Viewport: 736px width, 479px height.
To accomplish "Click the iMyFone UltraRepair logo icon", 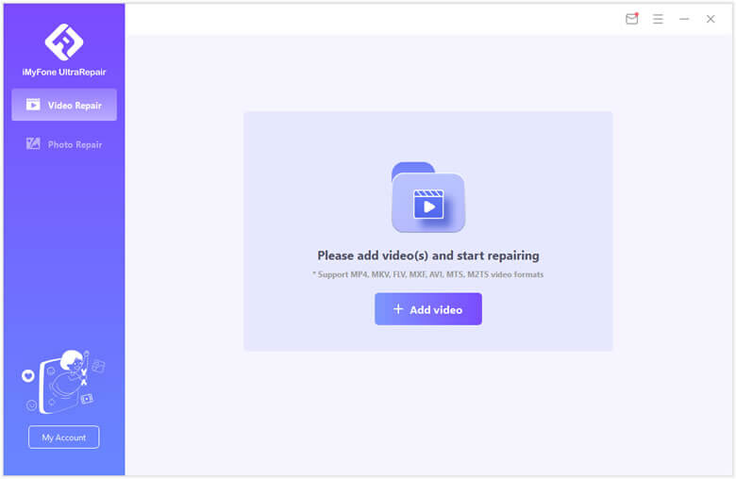I will tap(64, 41).
